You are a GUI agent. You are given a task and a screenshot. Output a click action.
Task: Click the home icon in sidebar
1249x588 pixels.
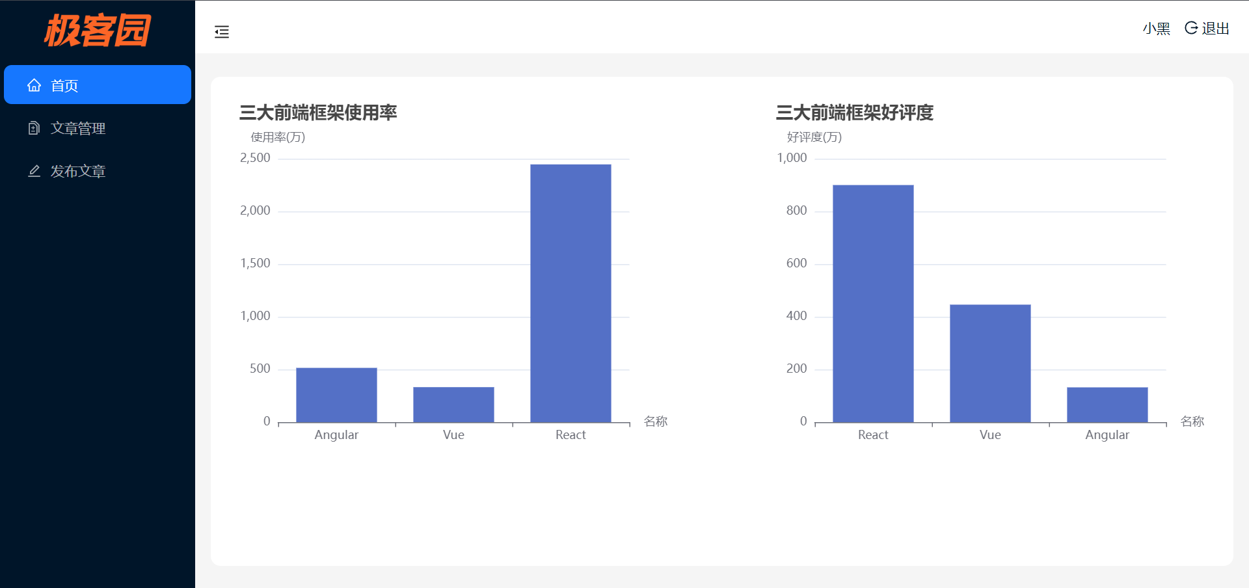point(34,85)
